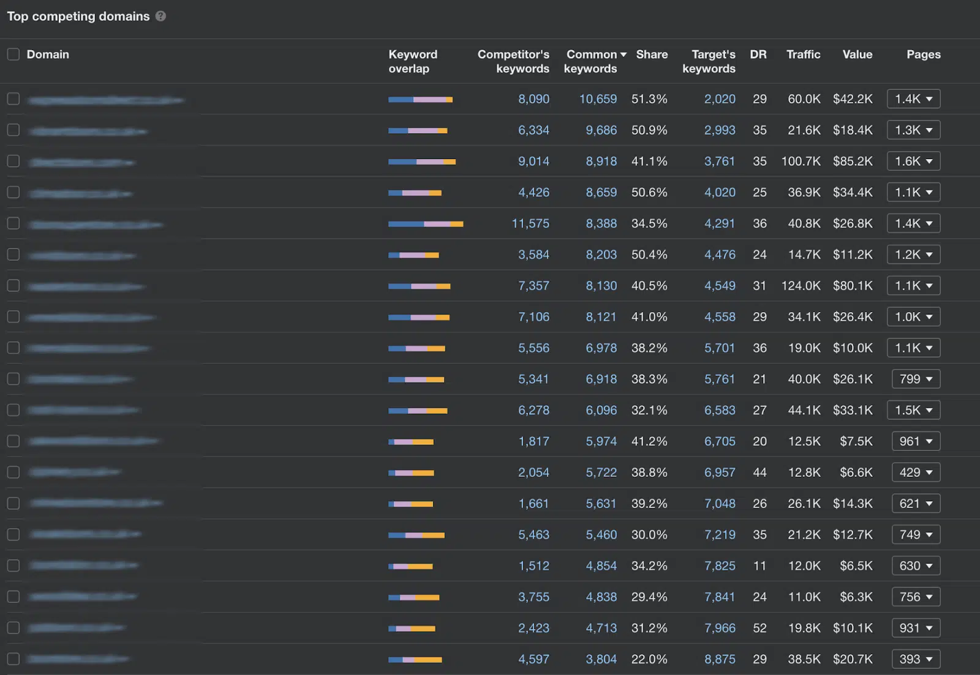Expand Pages dropdown in the $42.2K row
The image size is (980, 675).
point(913,99)
